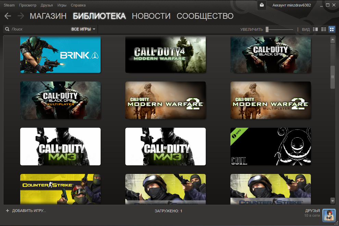This screenshot has height=226, width=339.
Task: Go back with the left arrow
Action: click(x=8, y=16)
